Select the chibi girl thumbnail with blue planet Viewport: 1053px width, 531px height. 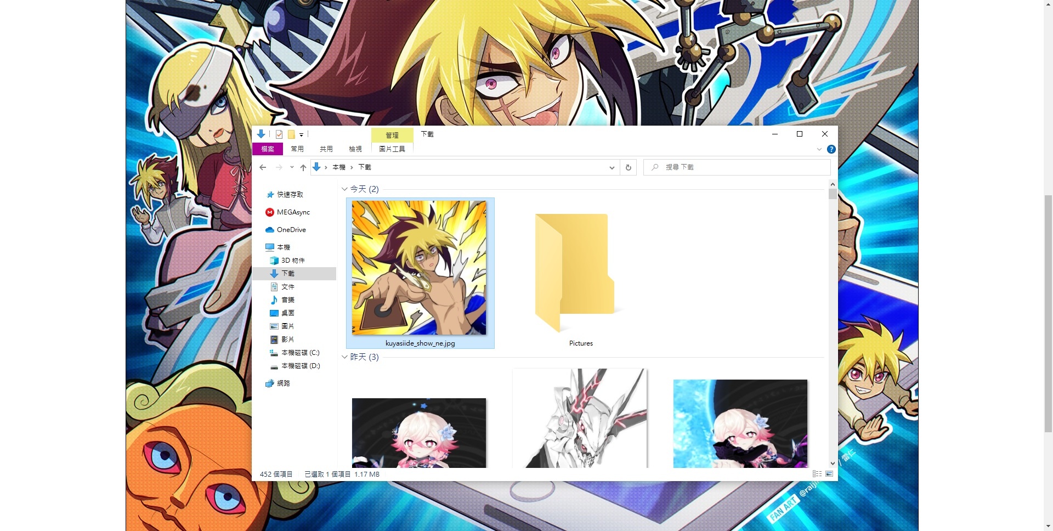point(740,423)
